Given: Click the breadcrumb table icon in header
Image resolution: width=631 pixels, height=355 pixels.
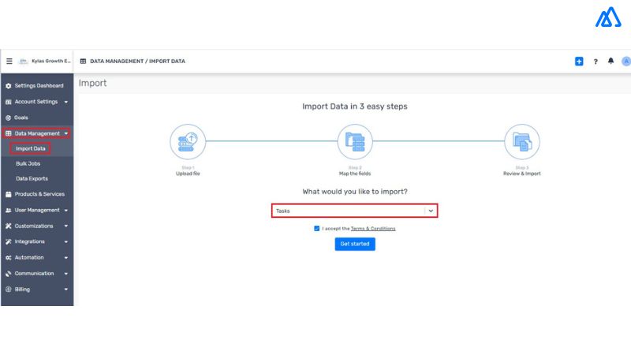Looking at the screenshot, I should [83, 62].
